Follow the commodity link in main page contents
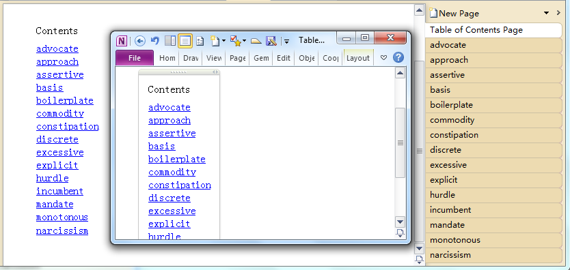570x270 pixels. click(x=60, y=114)
